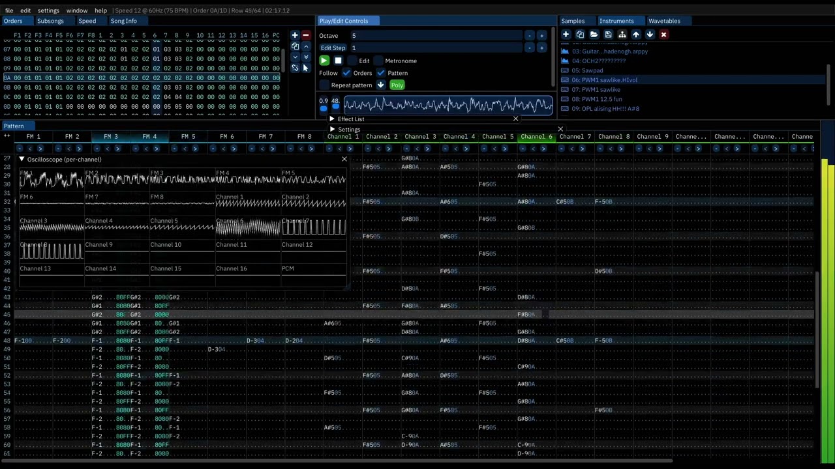This screenshot has width=835, height=469.
Task: Click the icon of instrument 05: Sawpad
Action: click(x=566, y=70)
